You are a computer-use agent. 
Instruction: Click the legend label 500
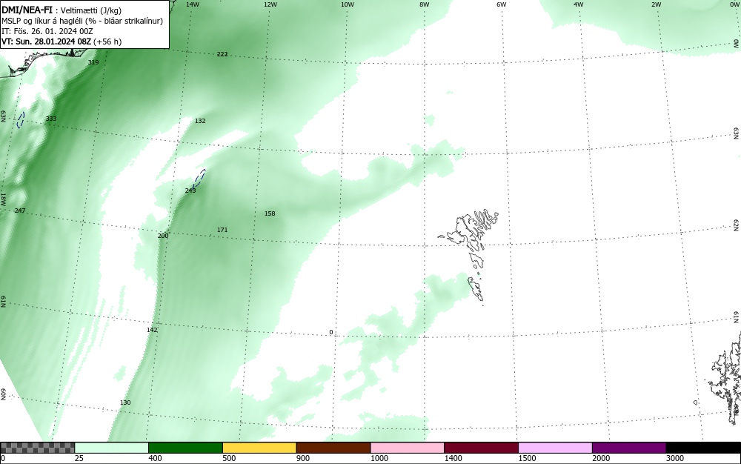tap(229, 458)
